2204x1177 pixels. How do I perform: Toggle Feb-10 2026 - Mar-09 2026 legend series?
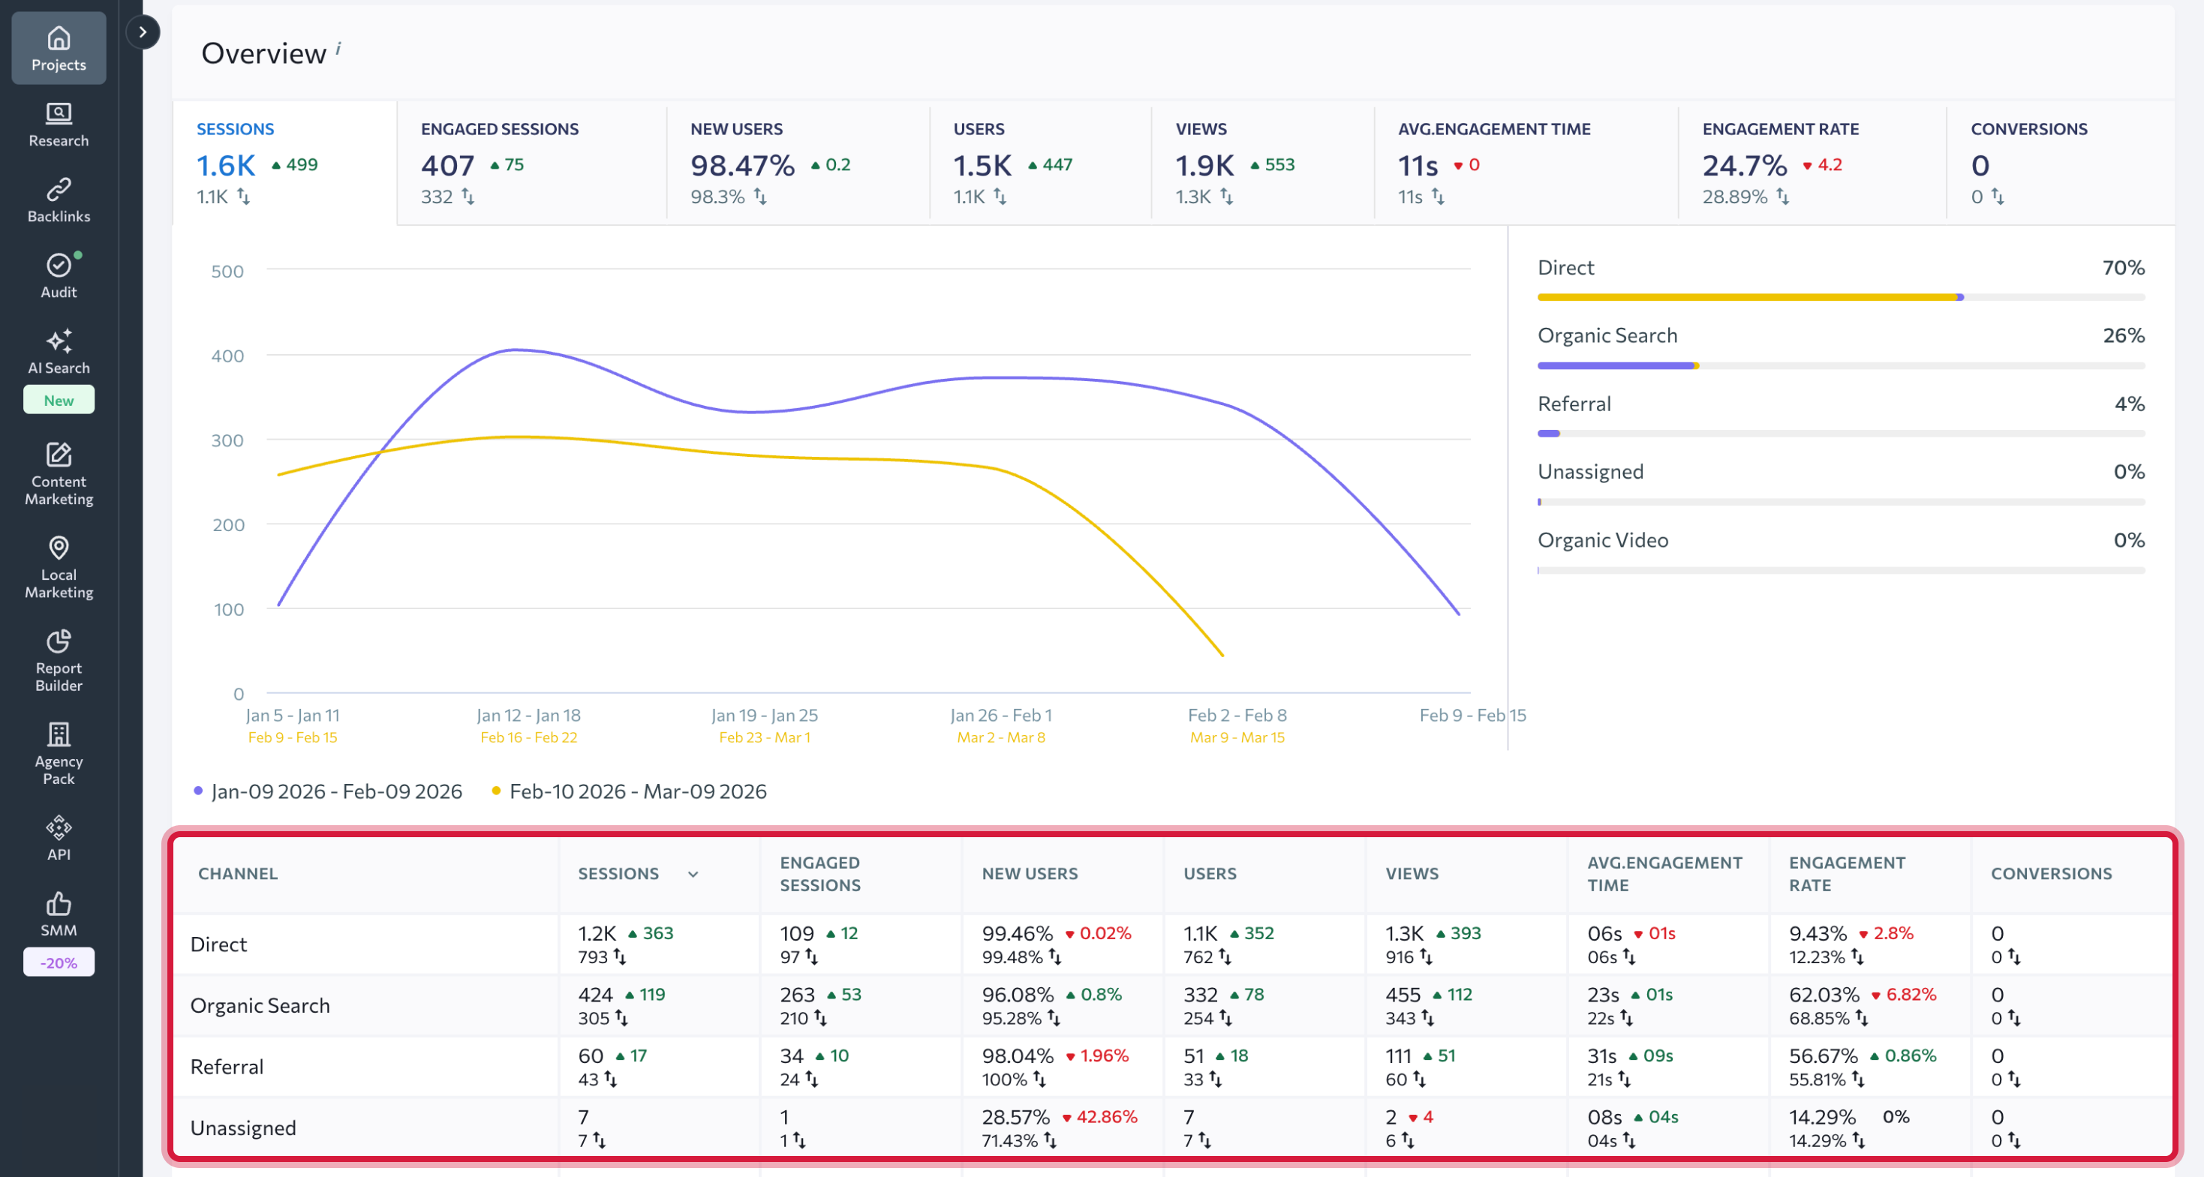click(636, 791)
